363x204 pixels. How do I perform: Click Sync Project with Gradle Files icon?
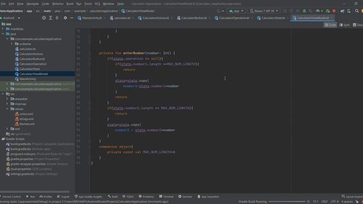(342, 11)
